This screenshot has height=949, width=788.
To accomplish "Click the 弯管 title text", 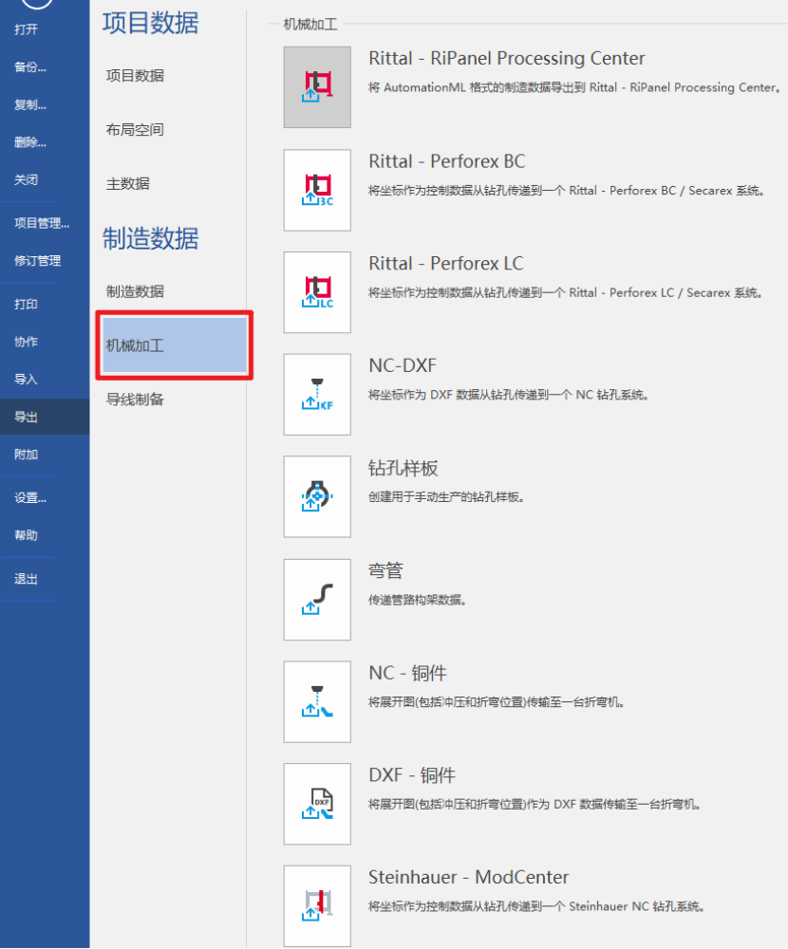I will coord(385,570).
